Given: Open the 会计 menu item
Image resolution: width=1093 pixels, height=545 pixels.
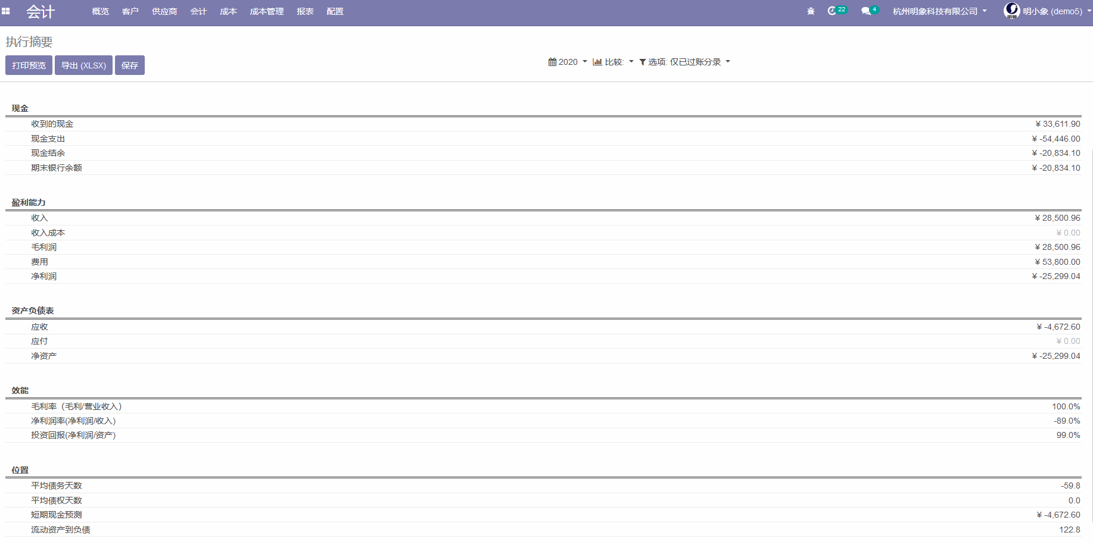Looking at the screenshot, I should [x=198, y=11].
